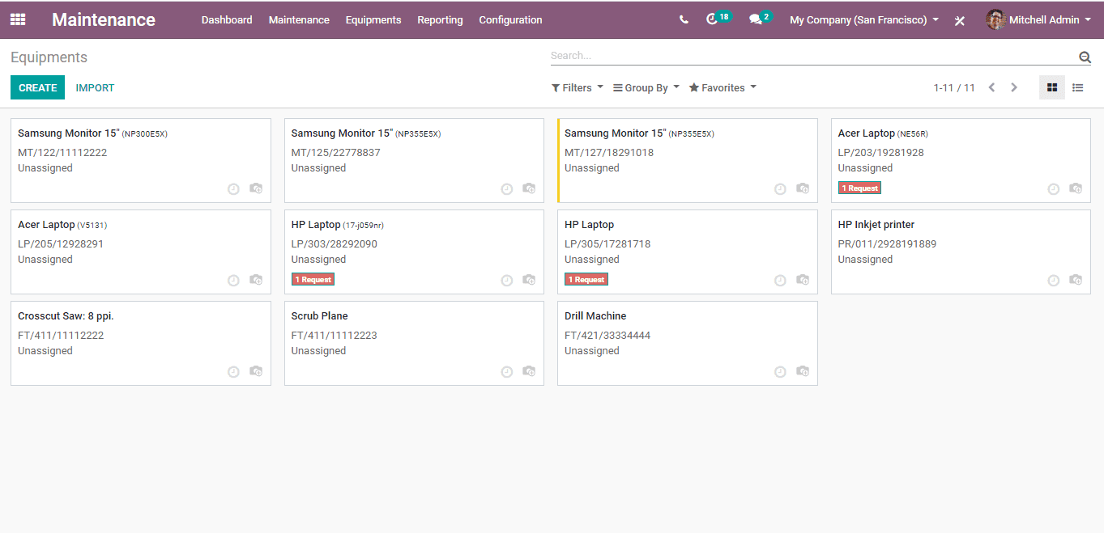Screen dimensions: 1104x533
Task: Click serial number LP/205/12928291
Action: [x=61, y=243]
